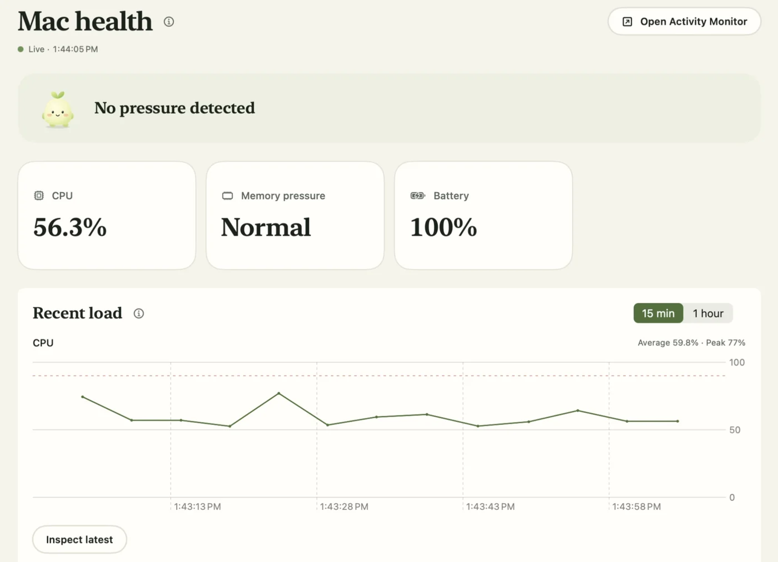Viewport: 778px width, 562px height.
Task: Click the CPU label above the chart
Action: 43,343
